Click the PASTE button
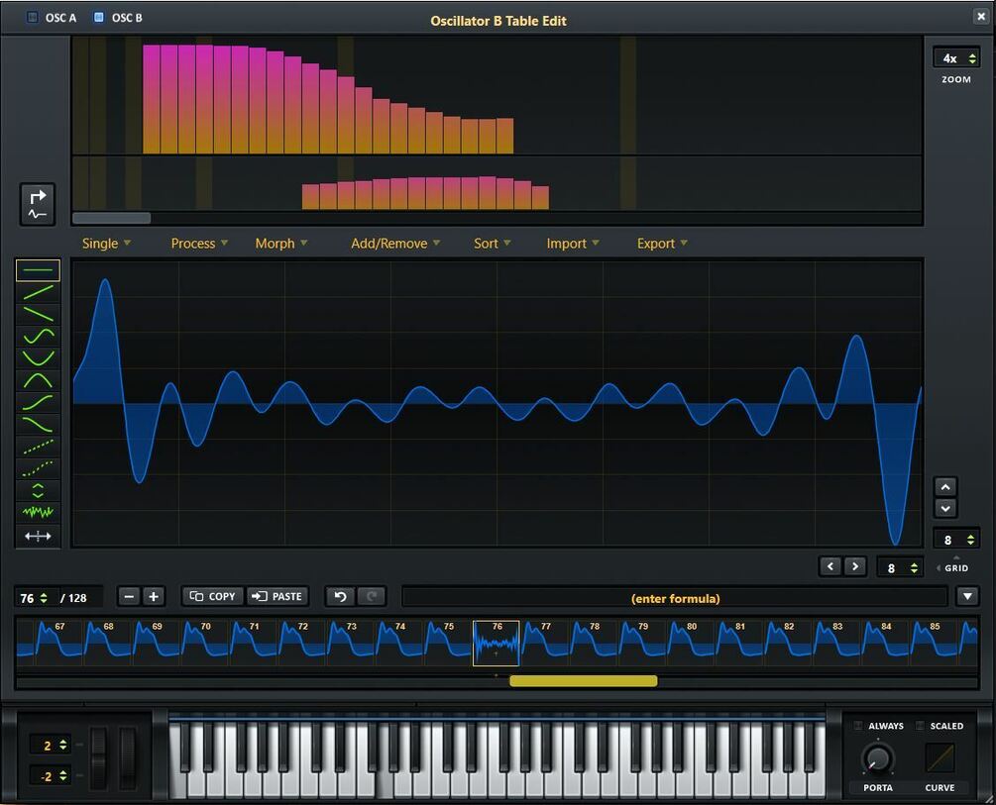Image resolution: width=996 pixels, height=805 pixels. 277,596
